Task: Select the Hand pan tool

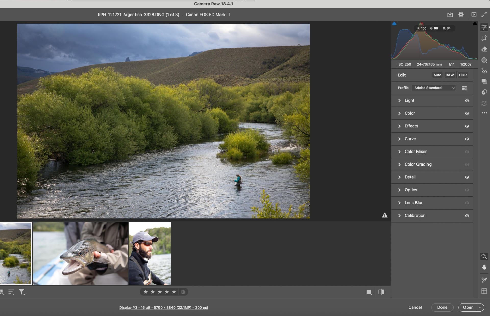Action: [x=484, y=267]
